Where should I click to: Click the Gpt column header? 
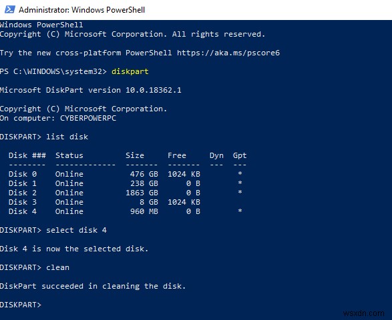[240, 155]
